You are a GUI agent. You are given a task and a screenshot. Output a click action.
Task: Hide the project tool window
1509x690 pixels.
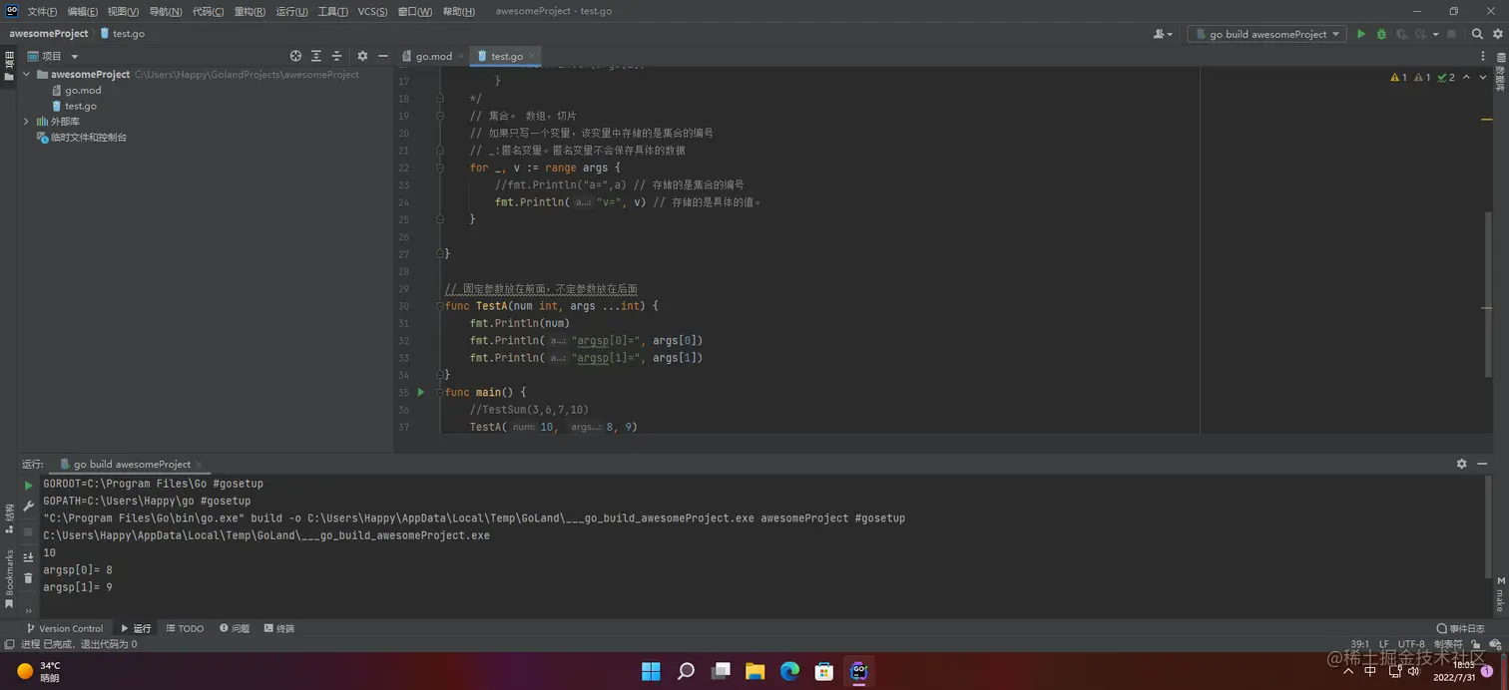(x=382, y=56)
